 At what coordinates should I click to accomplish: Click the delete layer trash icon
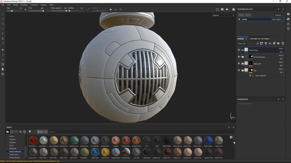point(283,43)
